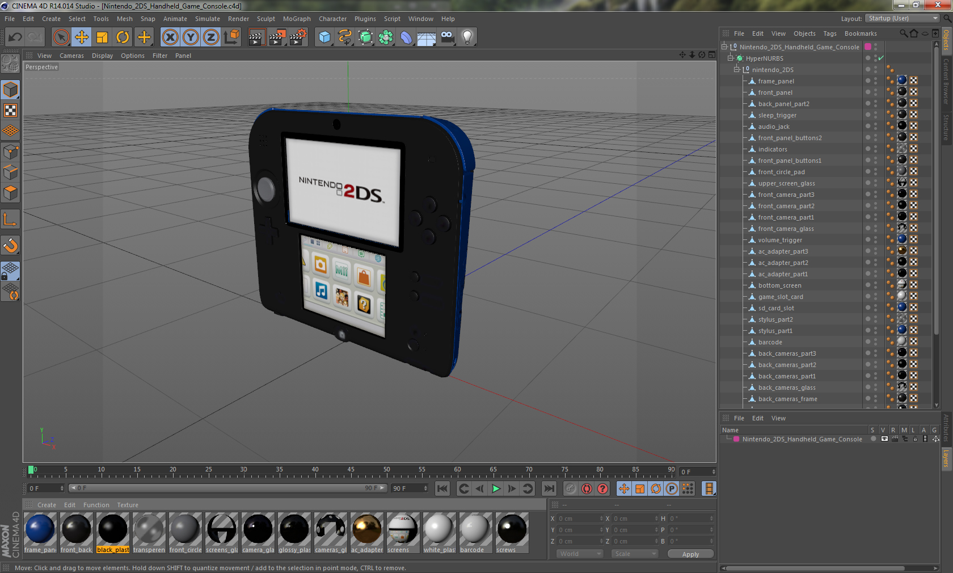This screenshot has height=573, width=953.
Task: Select the upper_screen_glass object
Action: coord(786,183)
